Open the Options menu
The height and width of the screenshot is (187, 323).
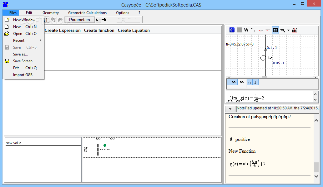[x=123, y=13]
